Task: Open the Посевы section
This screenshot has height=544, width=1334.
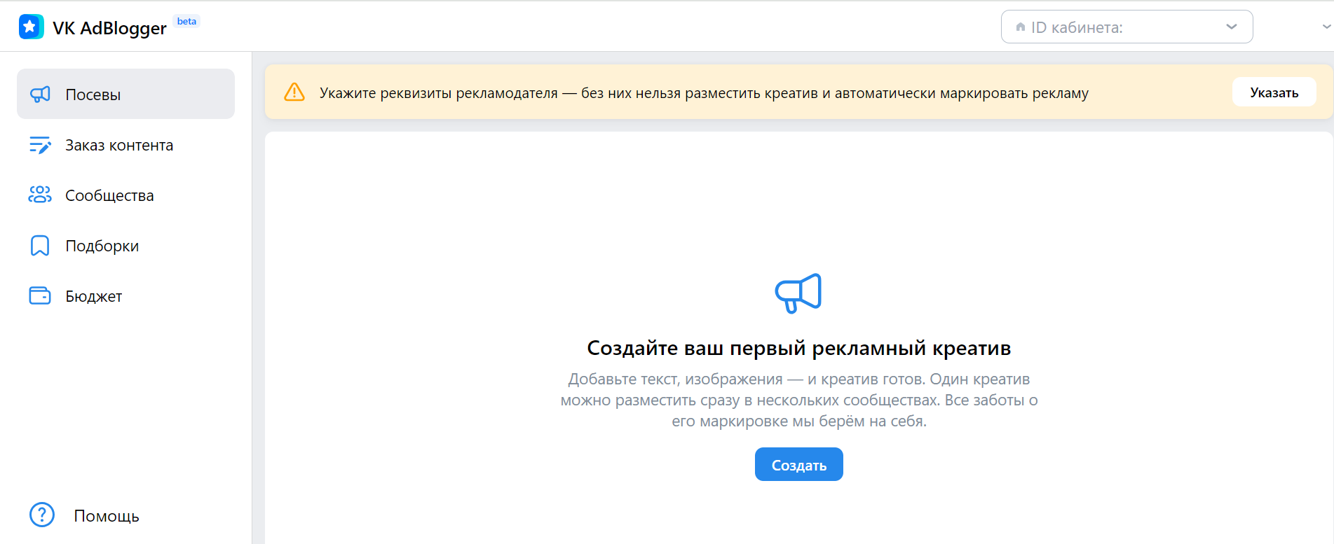Action: click(x=125, y=94)
